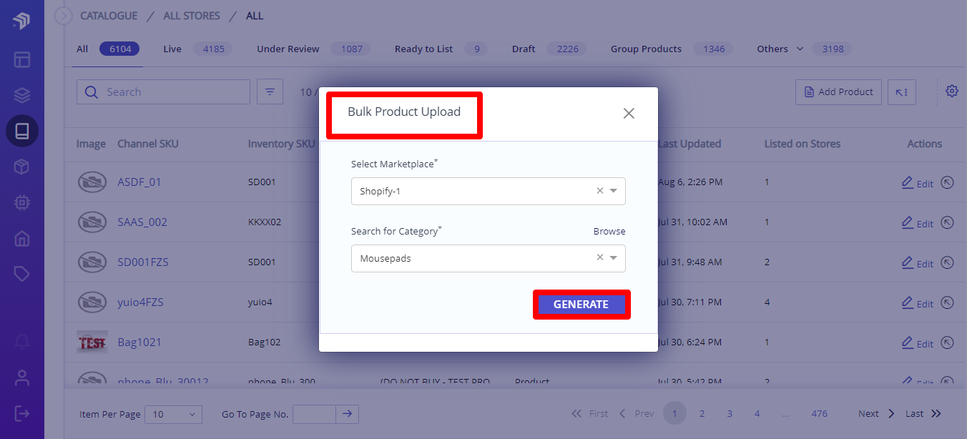Click the logo icon atop the sidebar

[x=21, y=21]
